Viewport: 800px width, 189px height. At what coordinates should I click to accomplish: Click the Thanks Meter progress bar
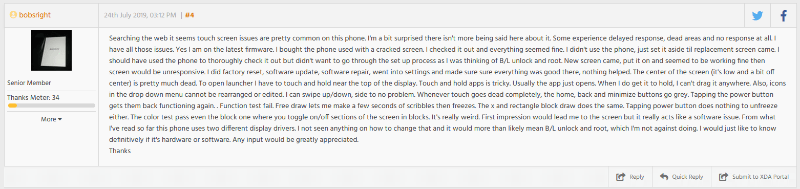pyautogui.click(x=52, y=106)
